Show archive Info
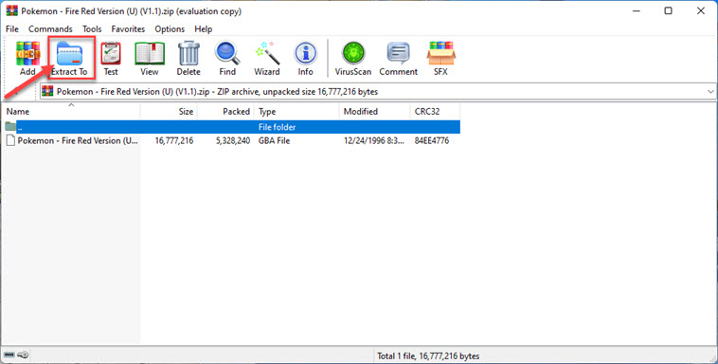The width and height of the screenshot is (718, 364). (x=305, y=58)
